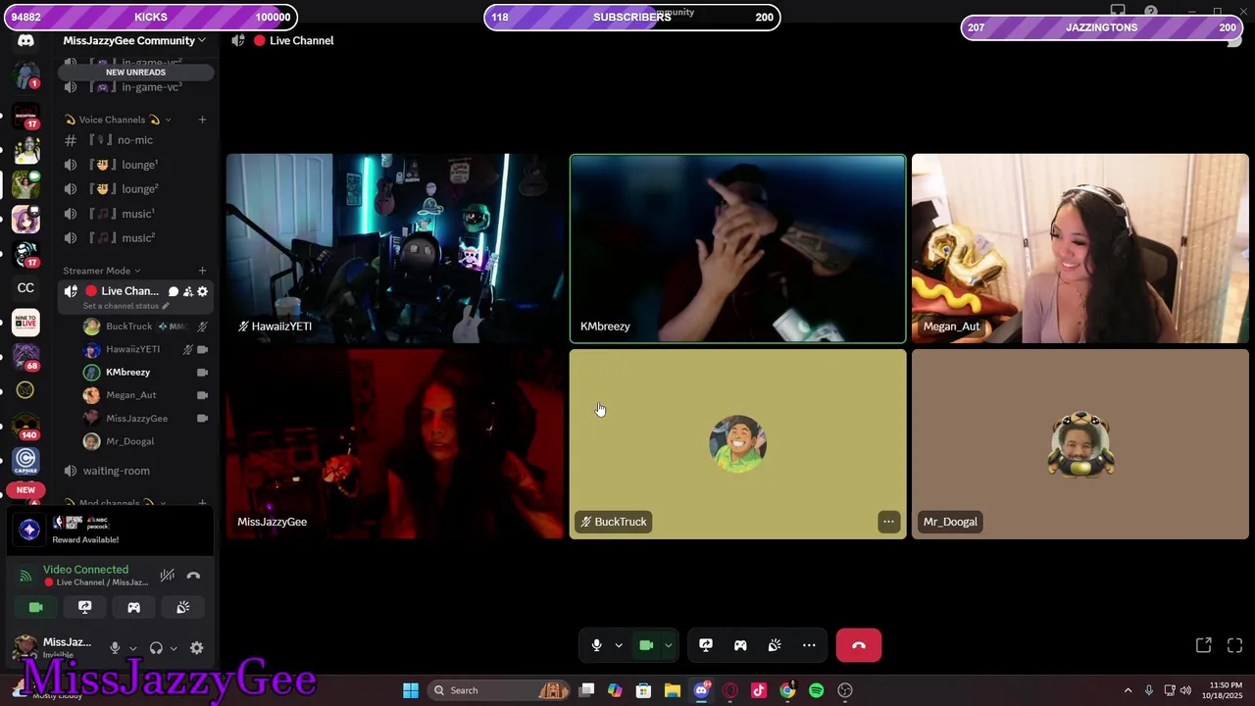Screen dimensions: 1255x706
Task: Expand MissJazzyGee Community server menu
Action: click(134, 40)
